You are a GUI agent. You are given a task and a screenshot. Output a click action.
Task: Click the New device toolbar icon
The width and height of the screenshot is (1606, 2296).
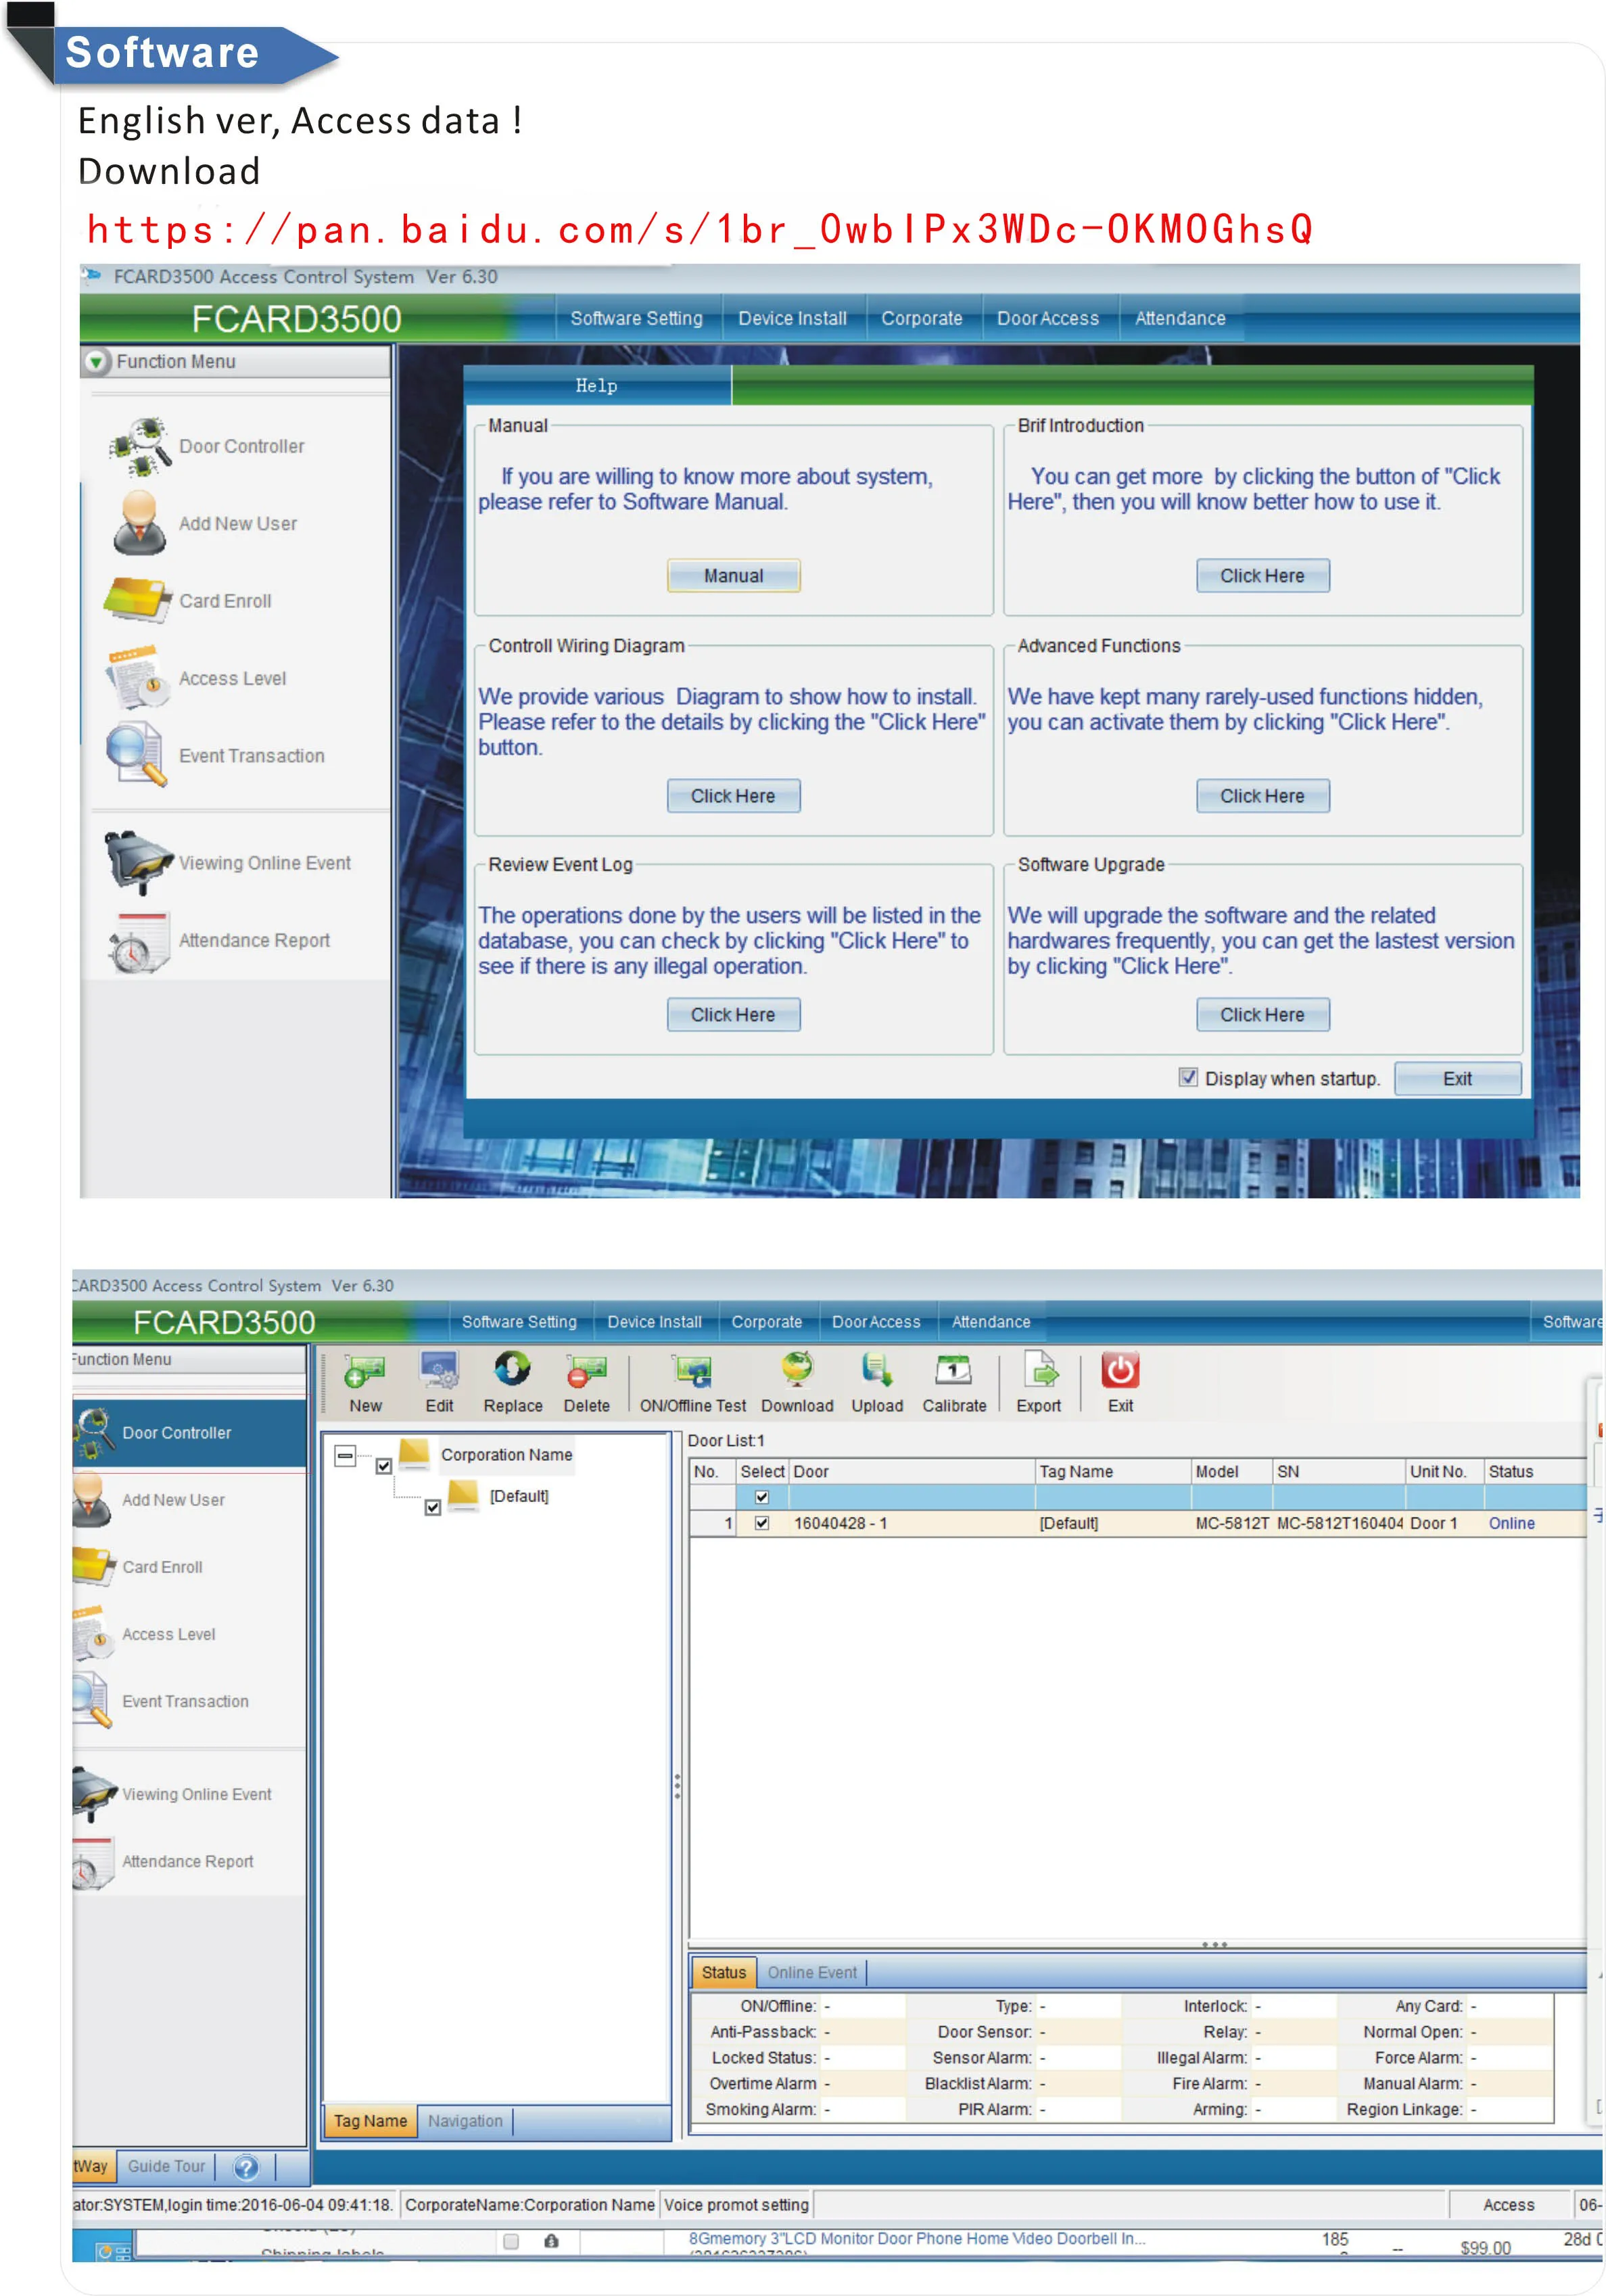364,1372
